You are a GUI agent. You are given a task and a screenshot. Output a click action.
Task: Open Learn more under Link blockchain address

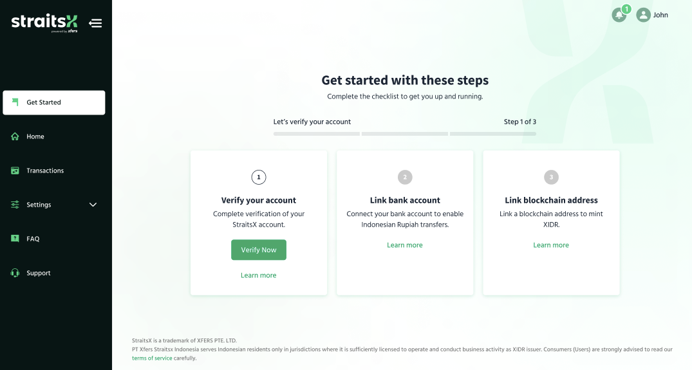[551, 245]
